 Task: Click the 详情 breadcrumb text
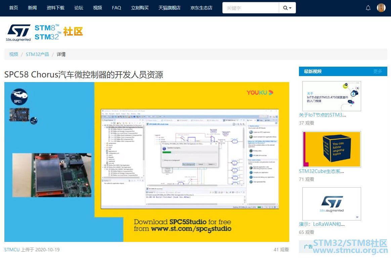click(x=61, y=54)
